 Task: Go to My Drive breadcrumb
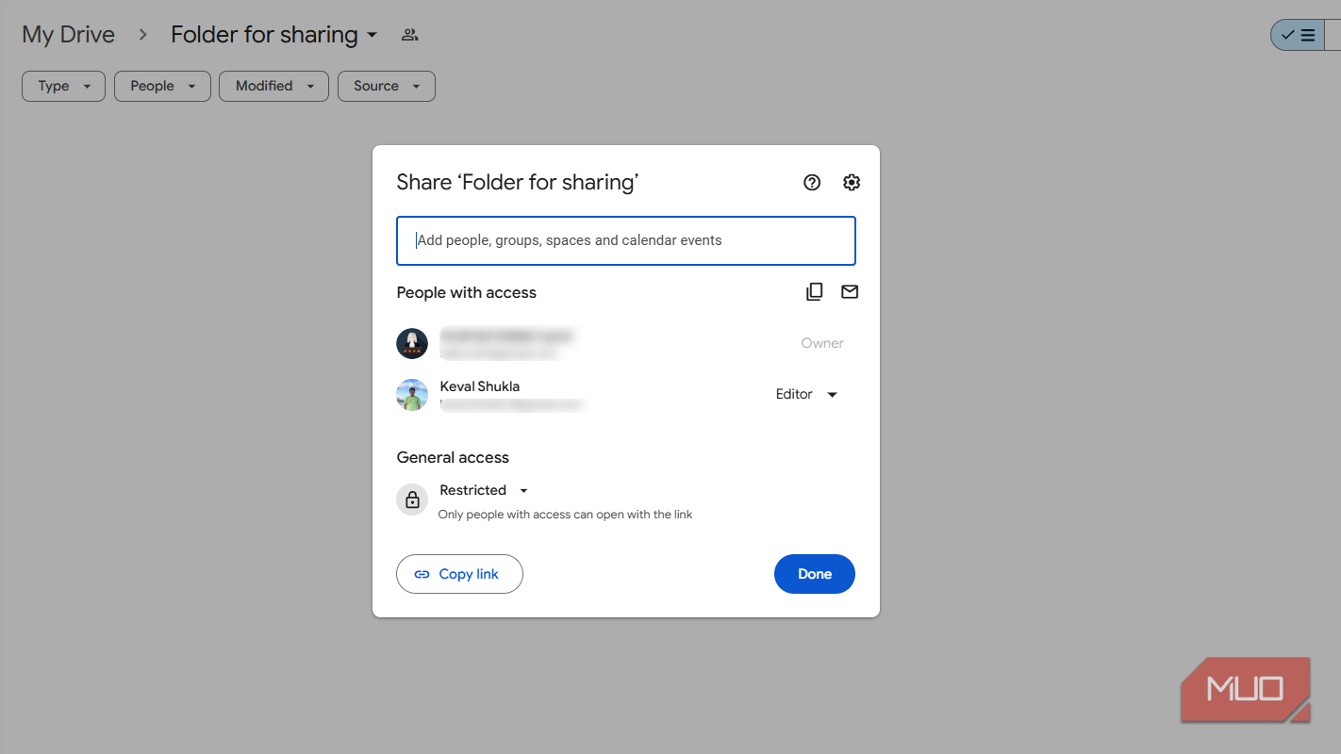point(68,35)
